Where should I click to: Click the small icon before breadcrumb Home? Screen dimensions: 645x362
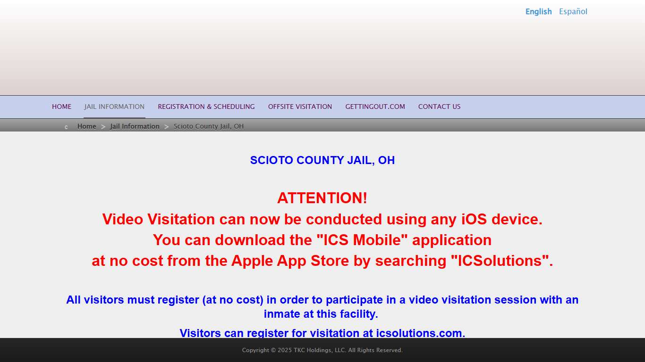(x=66, y=127)
